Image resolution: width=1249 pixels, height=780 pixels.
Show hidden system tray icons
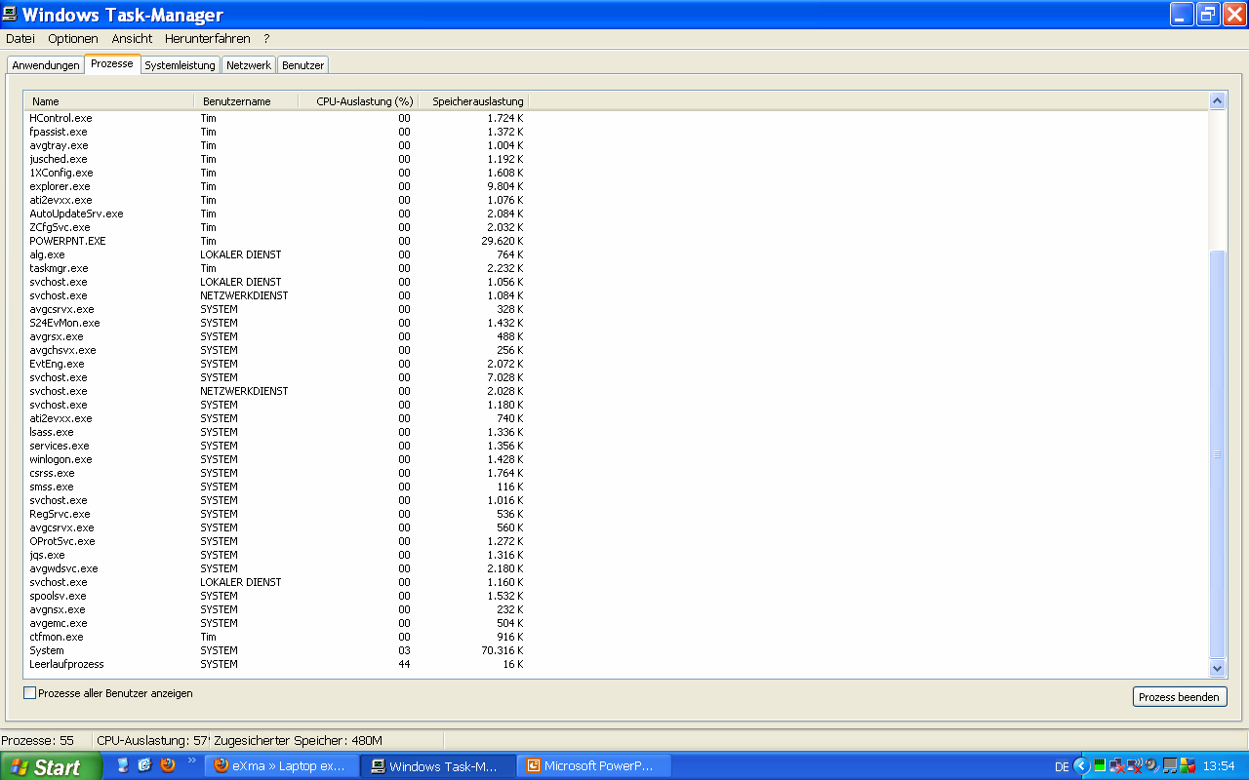click(x=1081, y=766)
